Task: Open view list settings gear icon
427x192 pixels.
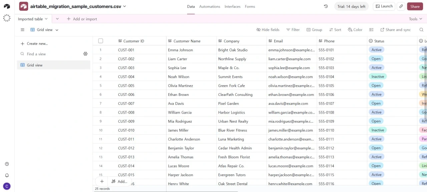Action: click(x=85, y=54)
